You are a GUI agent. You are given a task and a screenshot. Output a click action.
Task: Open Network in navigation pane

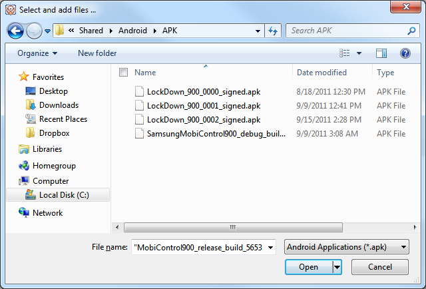click(47, 213)
